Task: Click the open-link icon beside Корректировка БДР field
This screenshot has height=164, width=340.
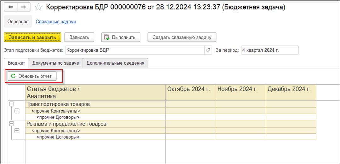Action: click(x=208, y=50)
